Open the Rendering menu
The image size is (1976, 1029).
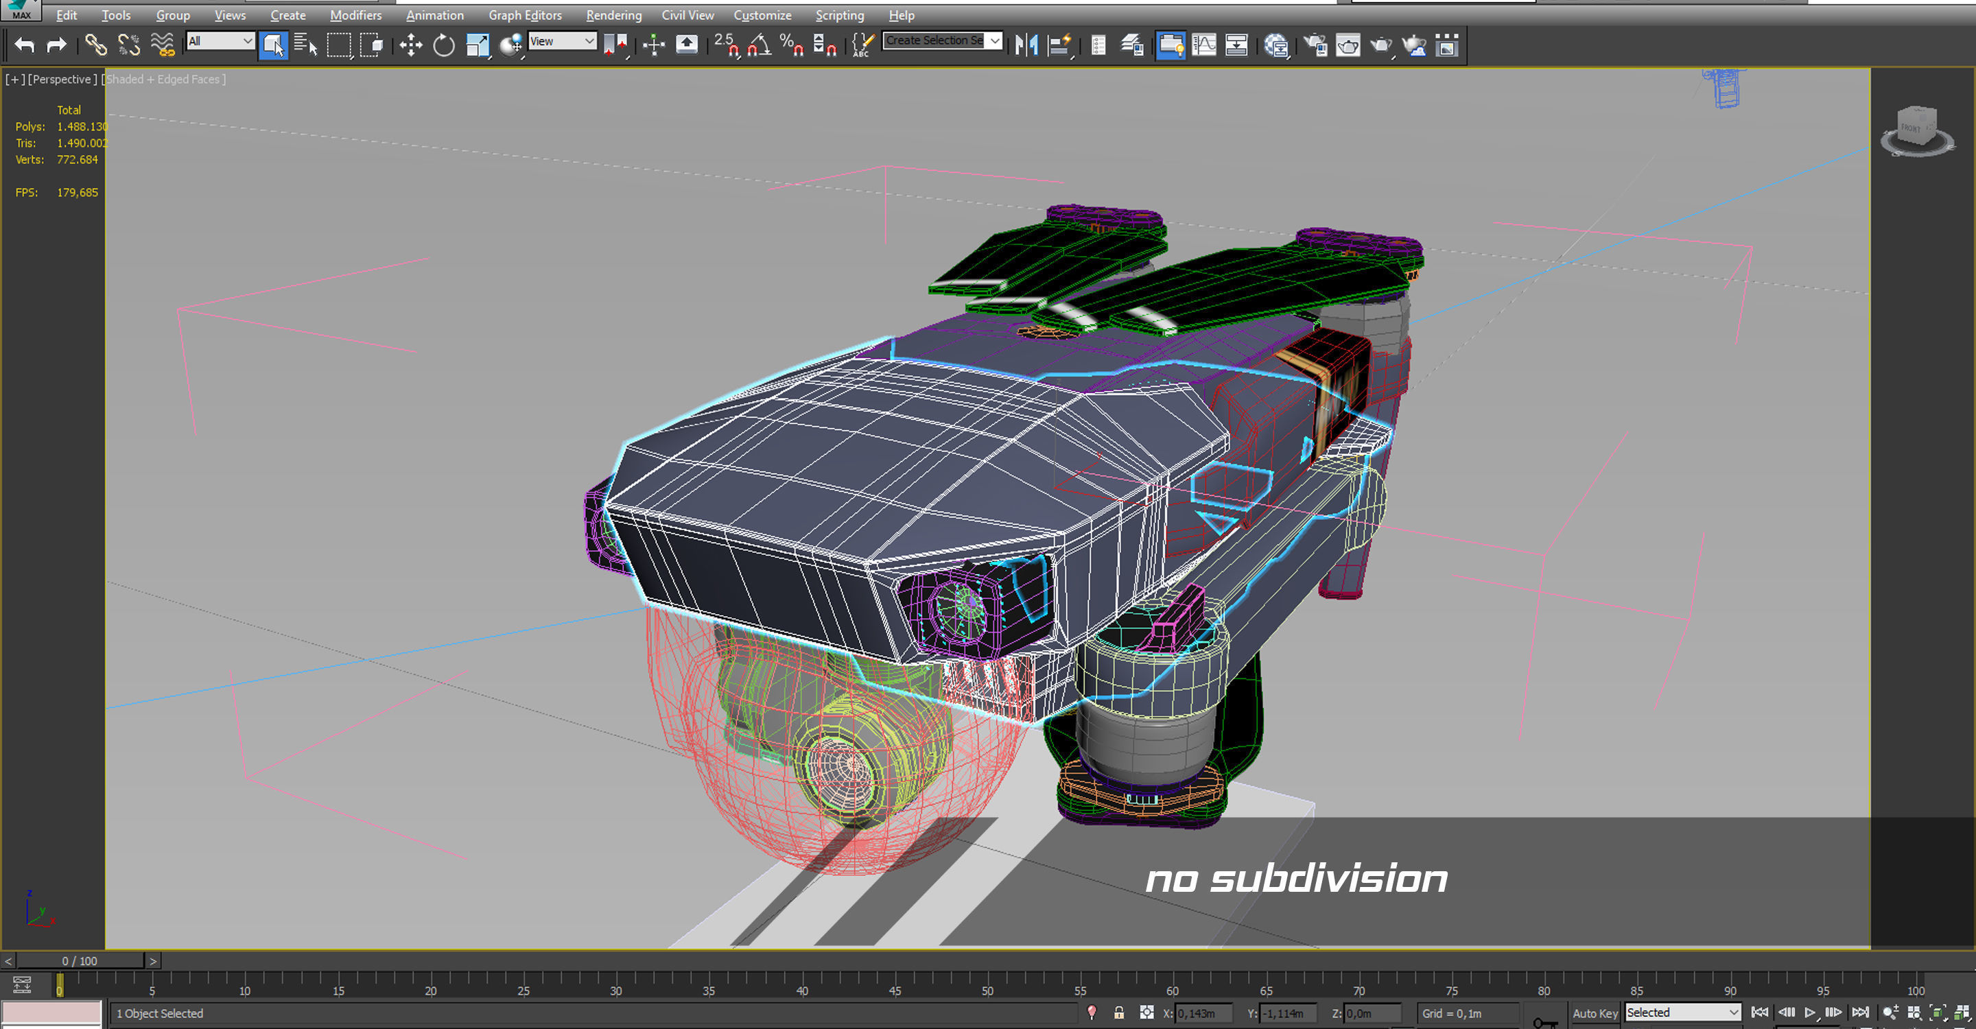coord(613,15)
